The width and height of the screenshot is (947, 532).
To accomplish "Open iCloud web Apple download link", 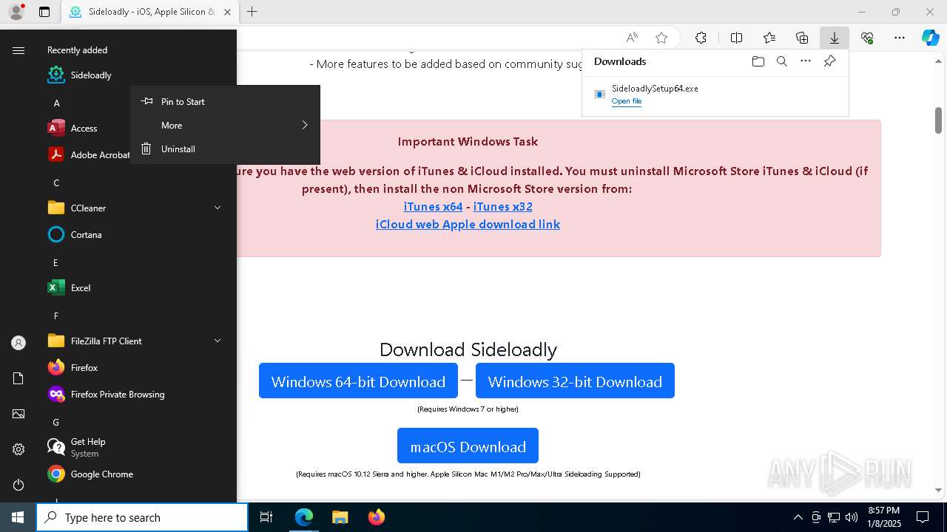I will (468, 224).
